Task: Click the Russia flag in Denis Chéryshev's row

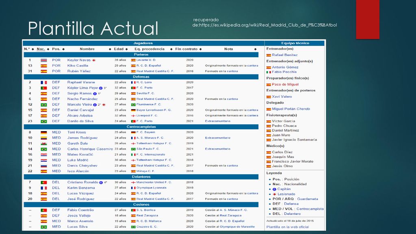Action: pos(43,166)
